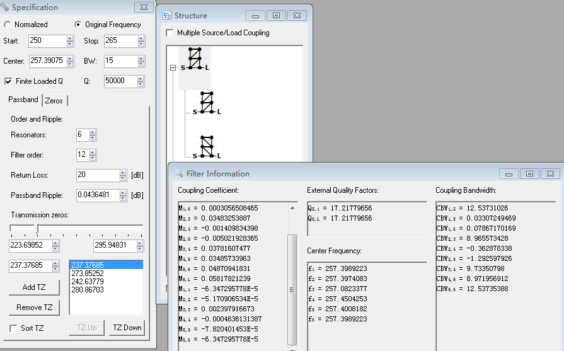The image size is (564, 351).
Task: Click the Q value spinner arrows
Action: point(141,81)
